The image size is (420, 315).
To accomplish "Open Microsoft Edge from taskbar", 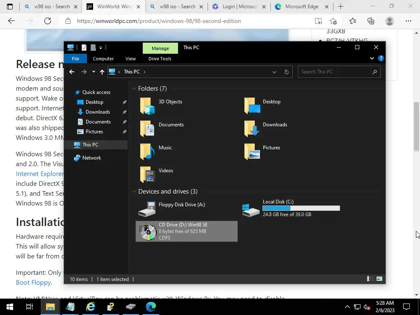I will pos(151,307).
